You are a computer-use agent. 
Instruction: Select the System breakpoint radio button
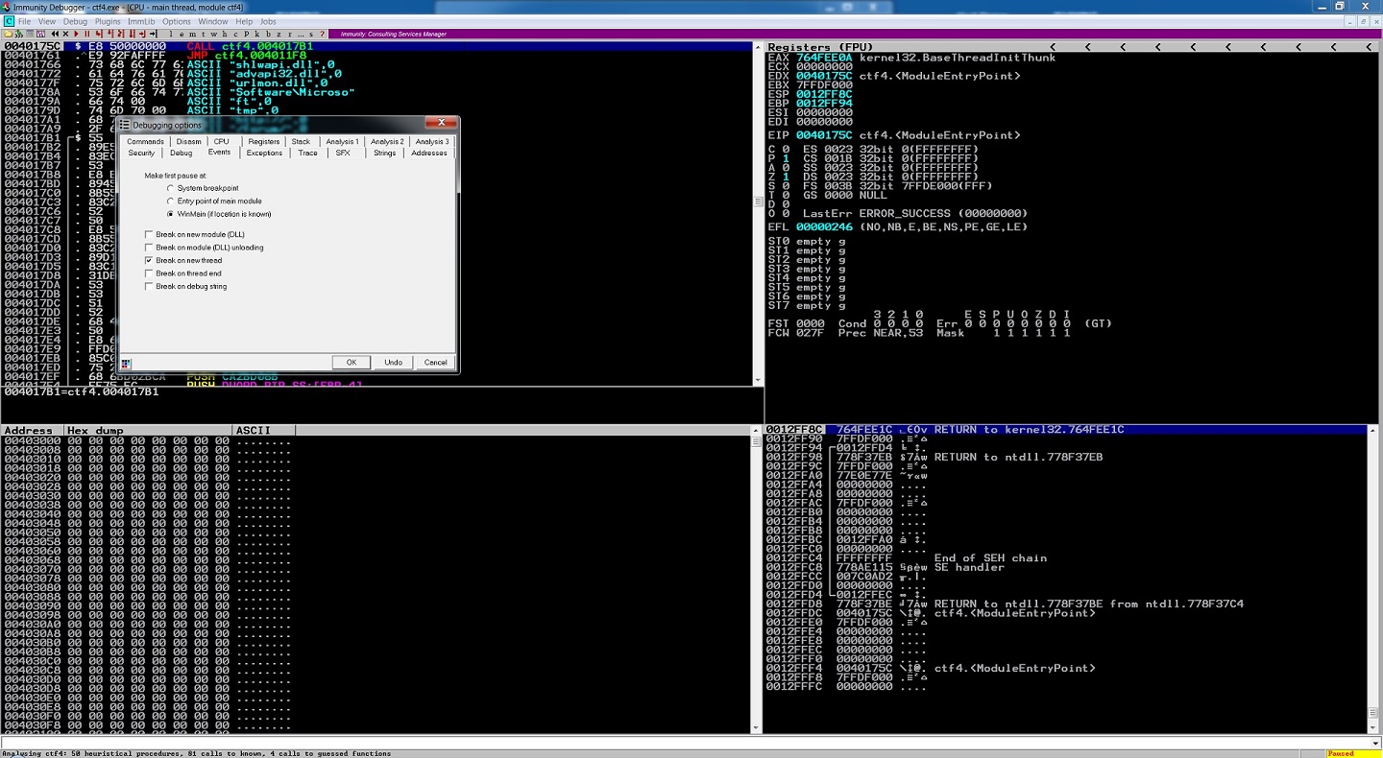[x=171, y=188]
